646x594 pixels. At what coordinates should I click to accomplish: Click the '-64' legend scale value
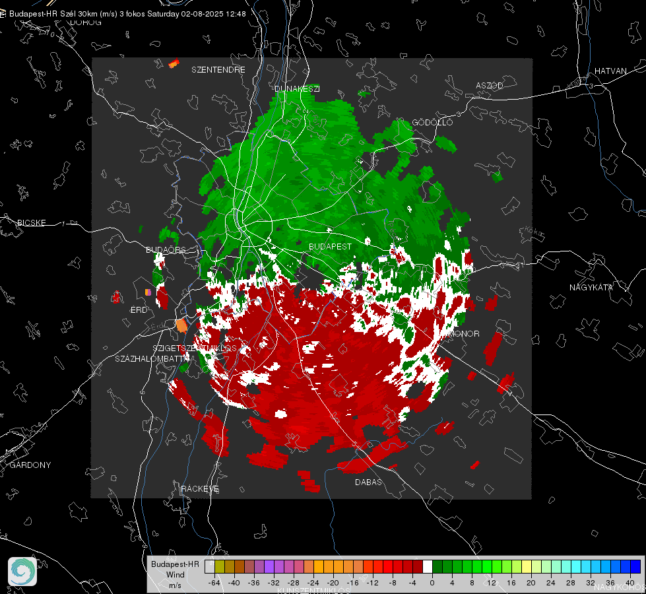pyautogui.click(x=214, y=583)
